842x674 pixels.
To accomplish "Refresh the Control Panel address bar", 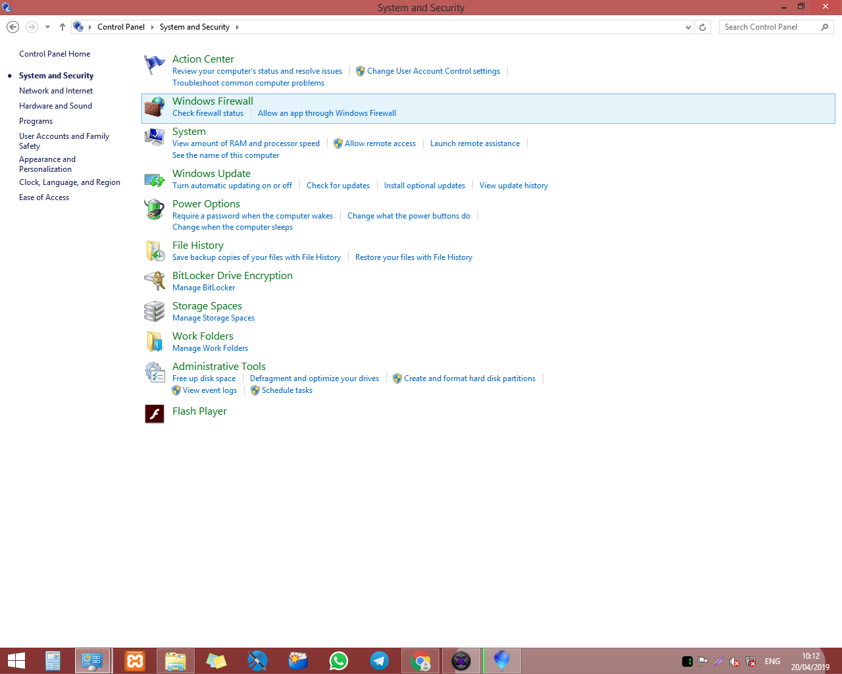I will (x=703, y=27).
